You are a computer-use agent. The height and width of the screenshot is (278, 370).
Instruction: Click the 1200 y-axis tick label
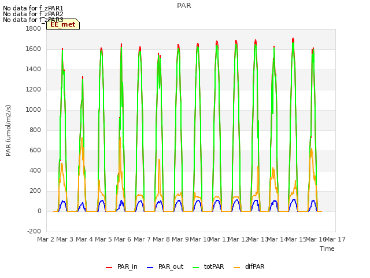34,90
